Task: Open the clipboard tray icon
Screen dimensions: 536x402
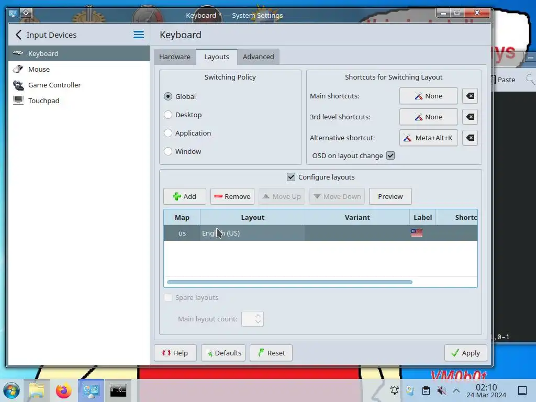Action: pyautogui.click(x=426, y=390)
